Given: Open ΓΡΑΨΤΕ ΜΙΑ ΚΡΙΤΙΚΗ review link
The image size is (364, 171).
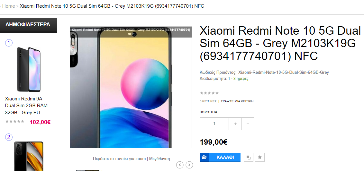Looking at the screenshot, I should (x=237, y=101).
